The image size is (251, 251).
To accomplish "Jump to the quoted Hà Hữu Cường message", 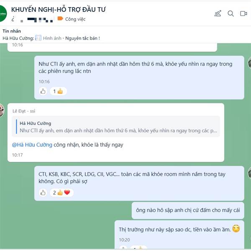I will 116,127.
